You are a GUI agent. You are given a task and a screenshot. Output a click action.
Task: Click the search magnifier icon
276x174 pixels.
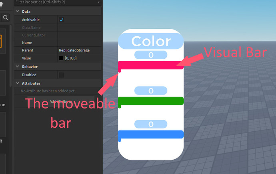[x=6, y=18]
